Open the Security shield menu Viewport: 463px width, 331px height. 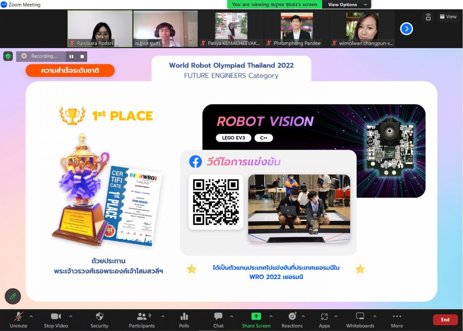coord(100,320)
